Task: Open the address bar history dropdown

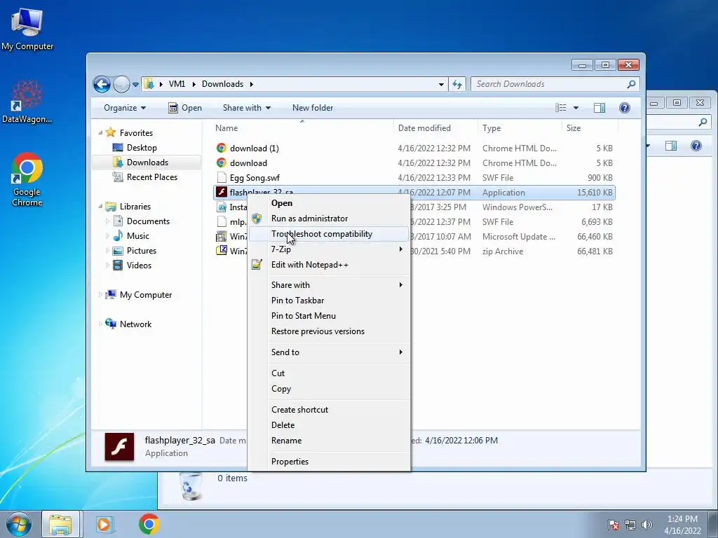Action: (x=441, y=84)
